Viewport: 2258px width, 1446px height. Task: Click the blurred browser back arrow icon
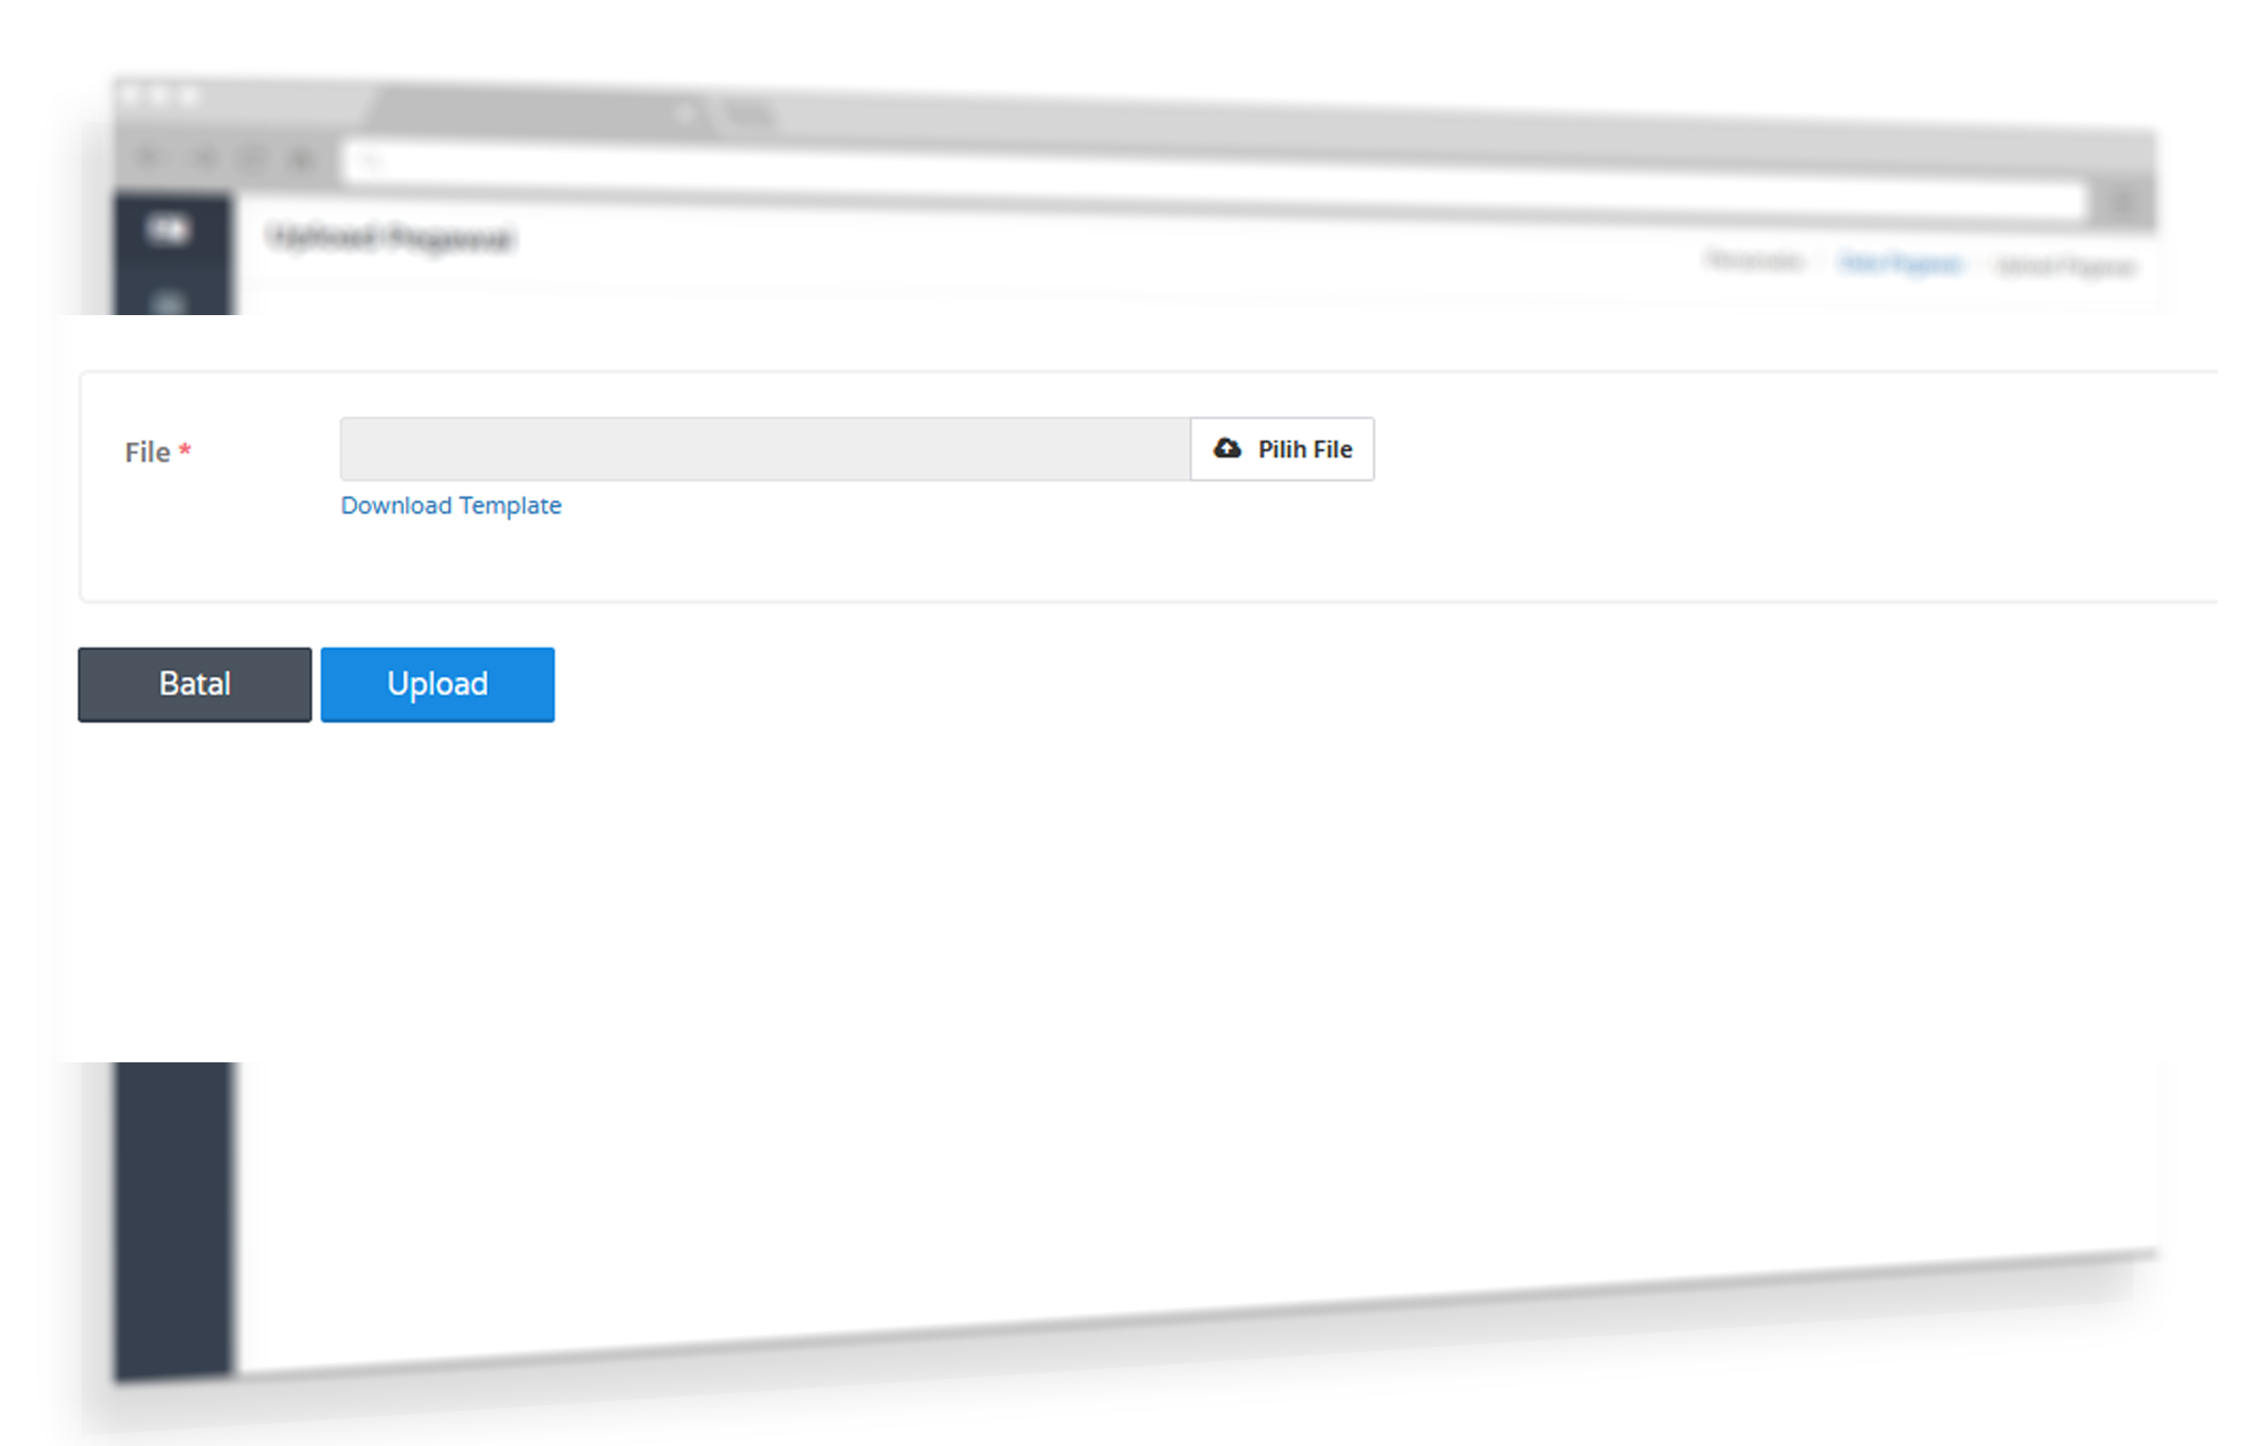pos(148,156)
